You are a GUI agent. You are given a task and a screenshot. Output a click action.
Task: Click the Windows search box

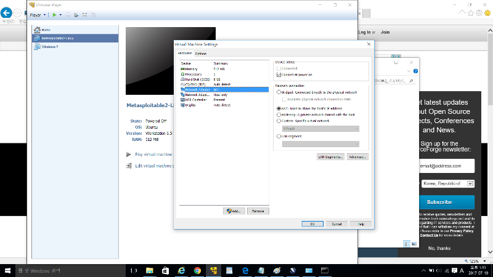pyautogui.click(x=70, y=270)
